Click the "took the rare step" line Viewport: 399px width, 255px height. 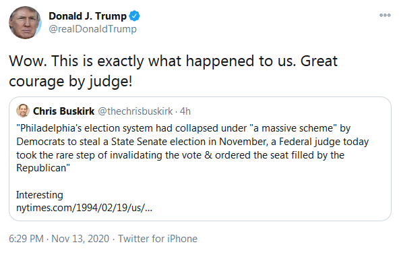181,155
